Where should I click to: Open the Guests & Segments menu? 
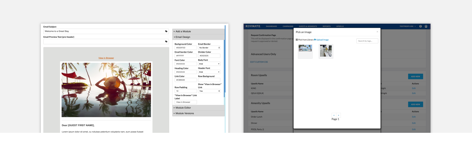[308, 26]
